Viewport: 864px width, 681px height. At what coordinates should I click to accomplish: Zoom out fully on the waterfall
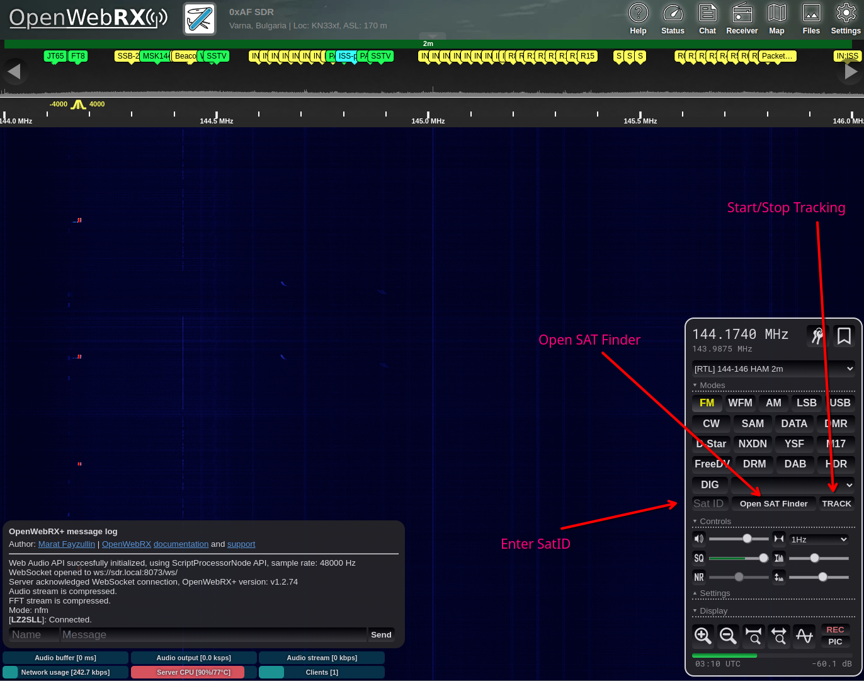[779, 636]
